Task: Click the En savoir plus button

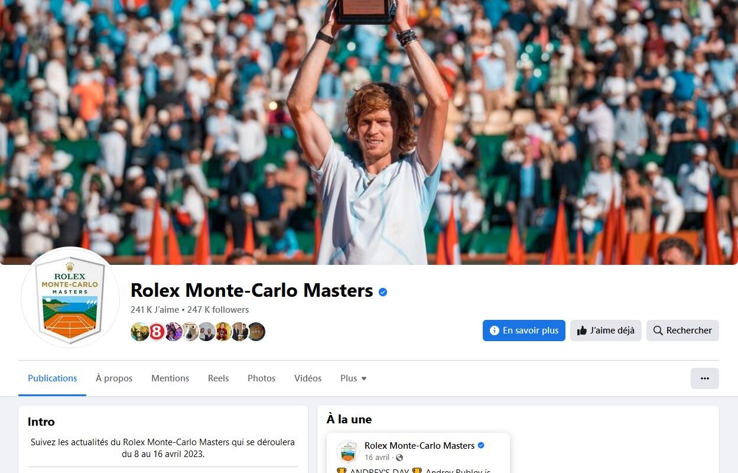Action: point(524,331)
